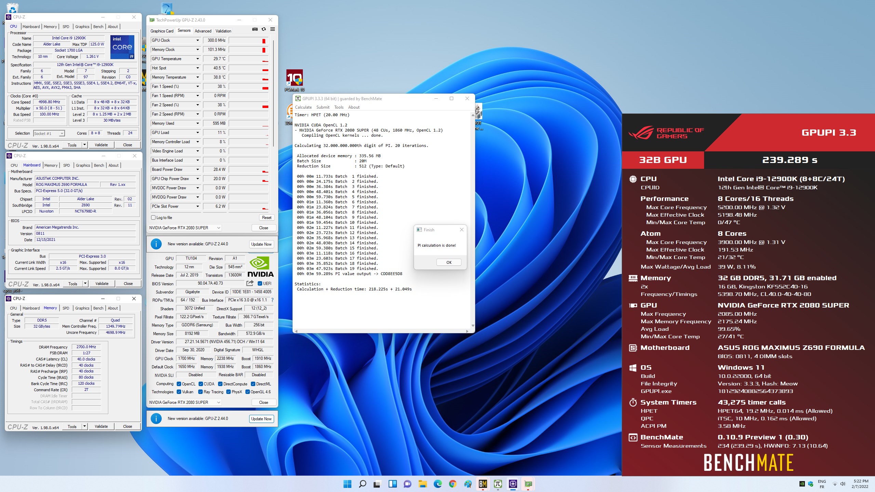This screenshot has width=875, height=492.
Task: Open the Board Power Draw dropdown
Action: [x=197, y=169]
